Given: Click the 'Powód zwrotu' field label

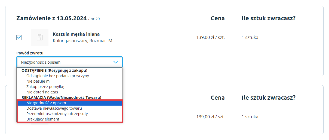Looking at the screenshot, I should click(30, 53).
